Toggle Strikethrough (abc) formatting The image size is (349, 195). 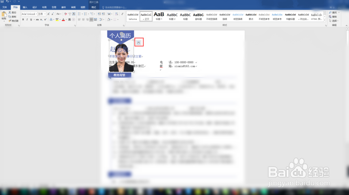[x=37, y=19]
